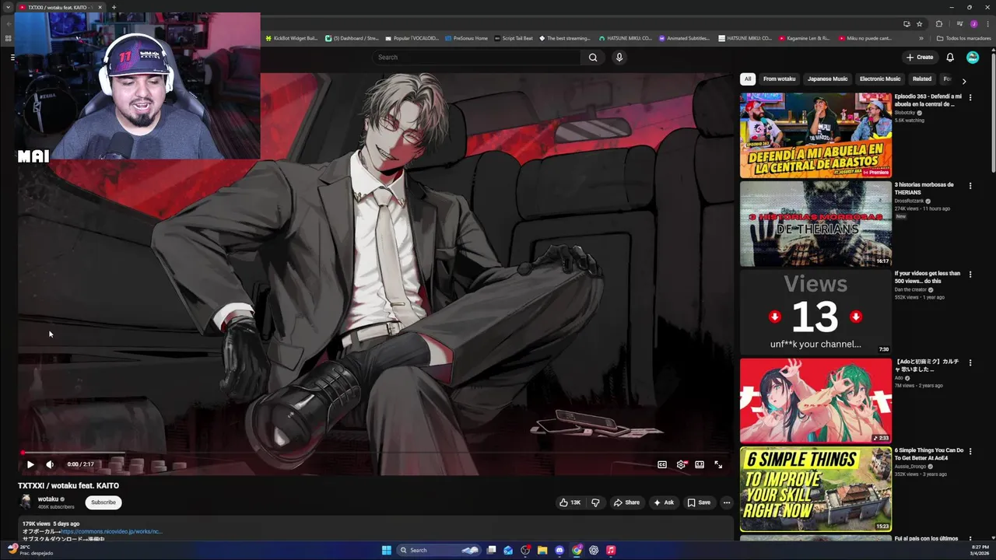Subscribe to the wotaku channel
Screen dimensions: 996x560
(x=103, y=502)
